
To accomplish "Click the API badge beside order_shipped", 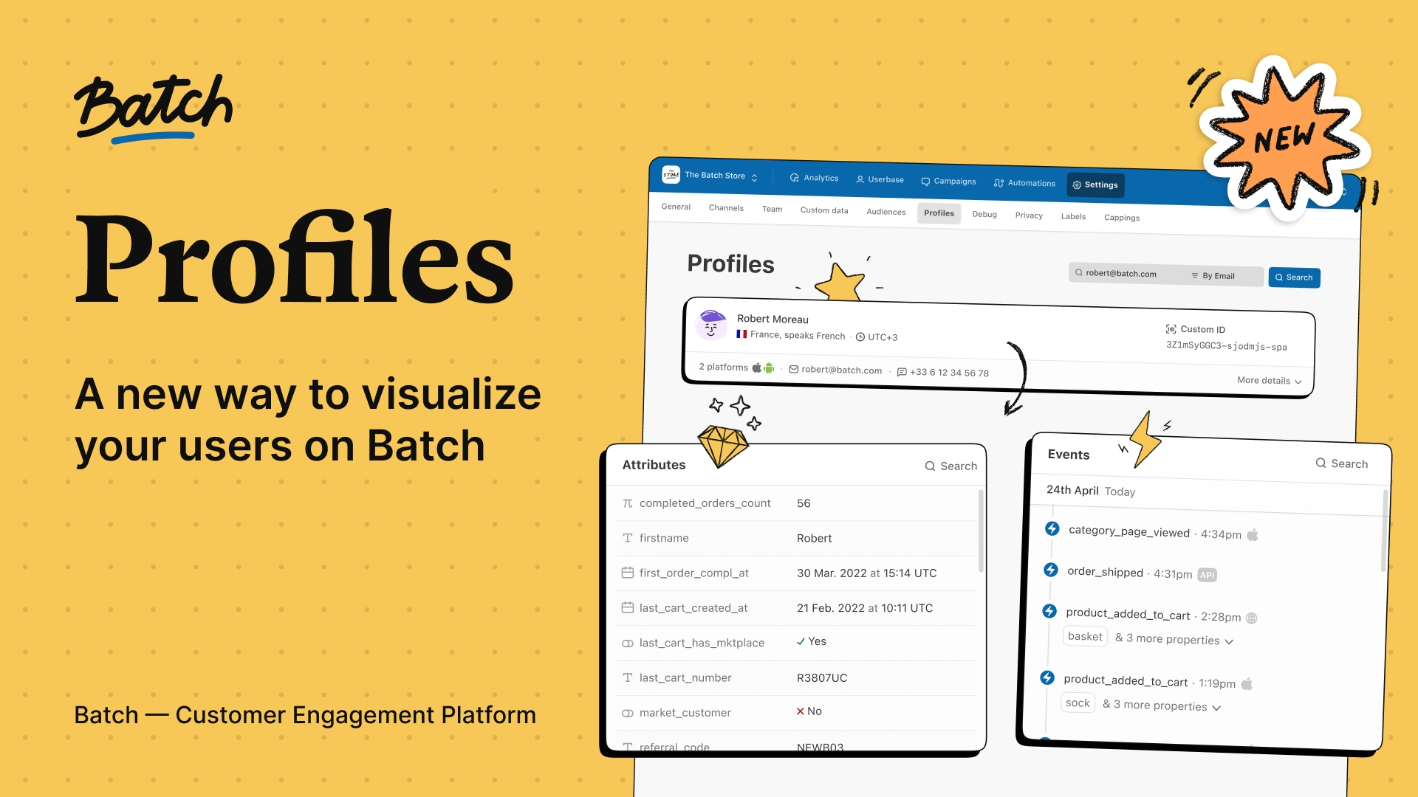I will tap(1207, 575).
